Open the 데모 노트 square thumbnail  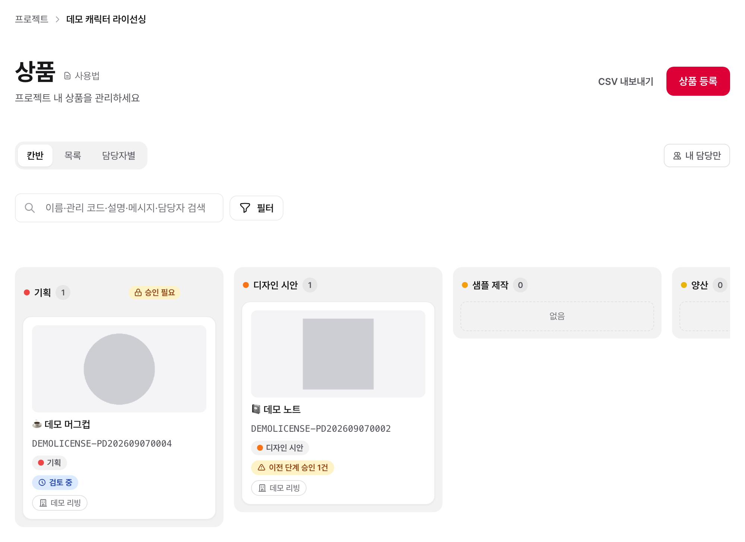click(338, 354)
